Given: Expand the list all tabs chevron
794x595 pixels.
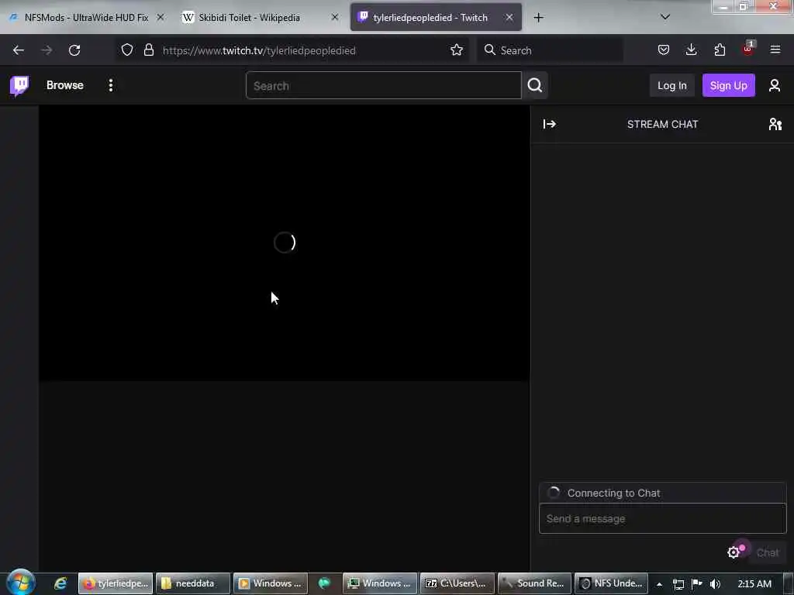Looking at the screenshot, I should pos(665,17).
